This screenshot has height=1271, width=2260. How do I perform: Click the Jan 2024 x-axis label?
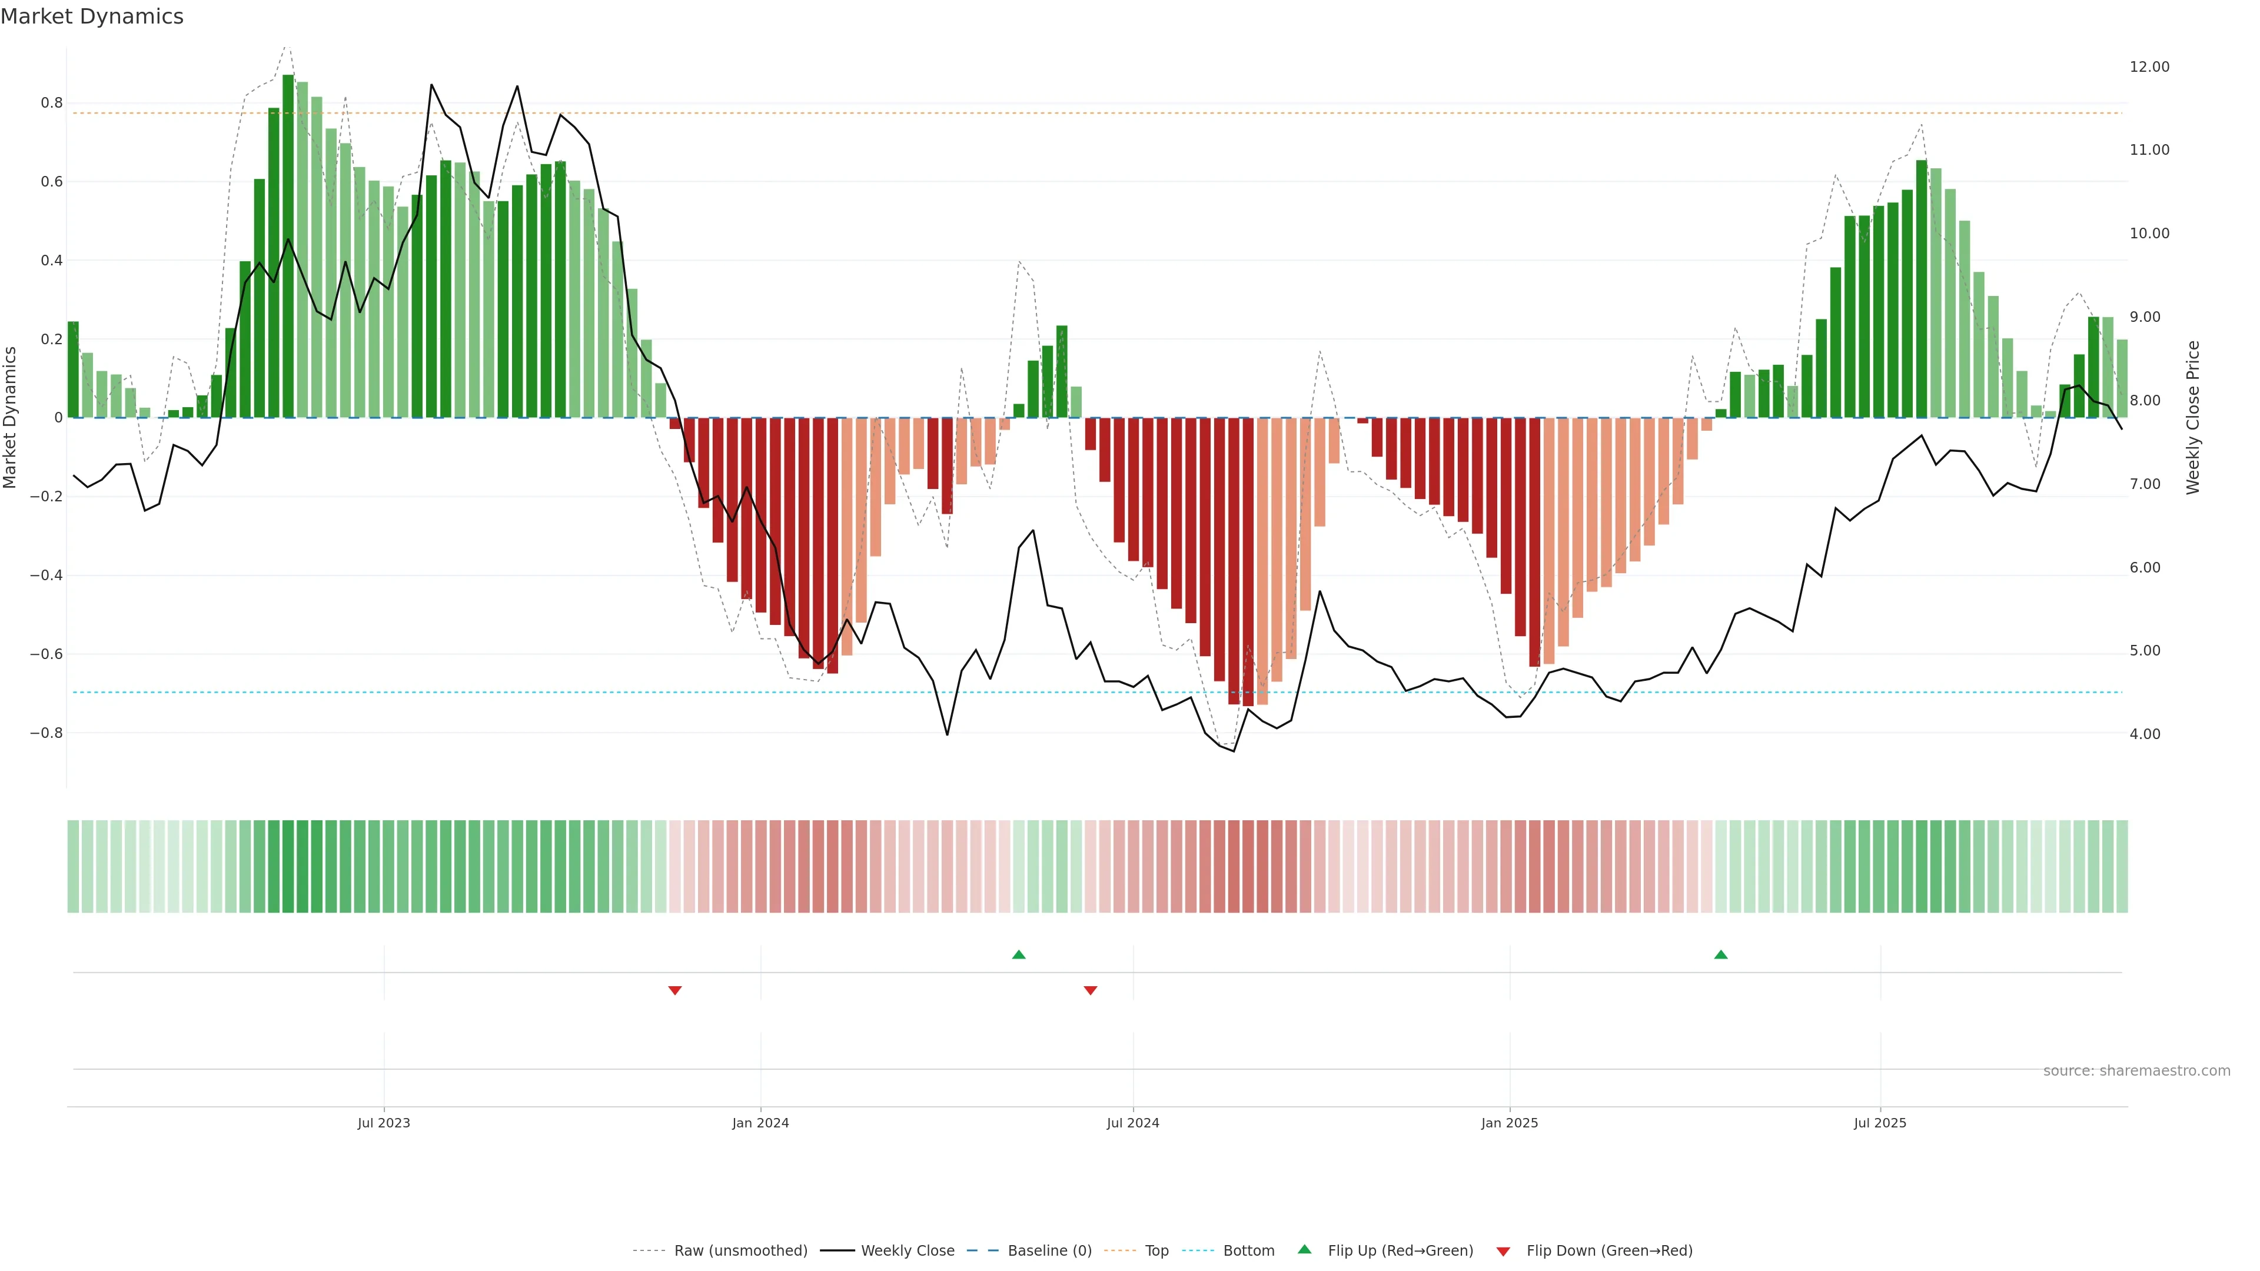point(760,1123)
